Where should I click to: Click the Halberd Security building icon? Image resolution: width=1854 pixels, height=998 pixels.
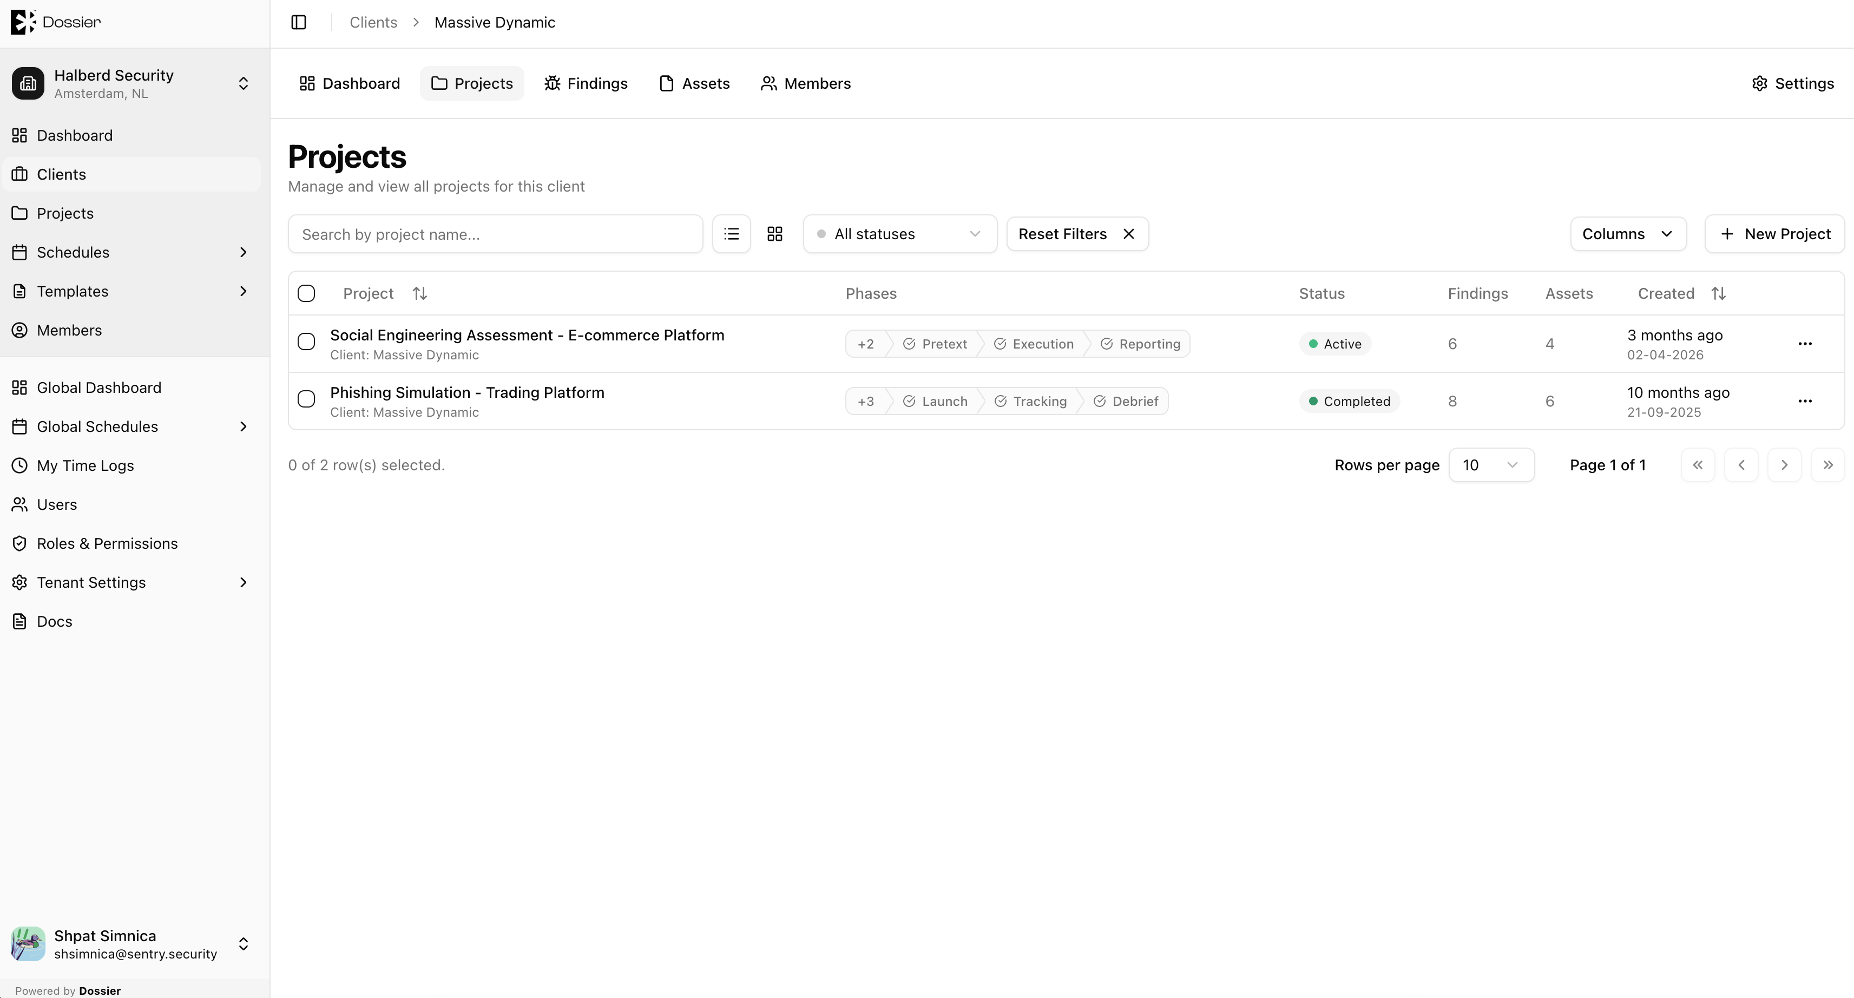click(x=28, y=83)
